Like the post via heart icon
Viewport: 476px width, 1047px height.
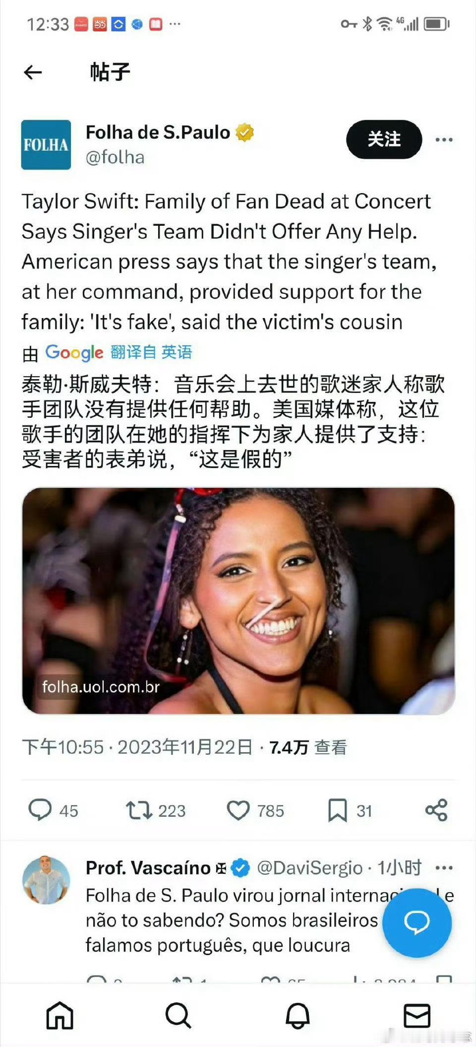coord(238,810)
